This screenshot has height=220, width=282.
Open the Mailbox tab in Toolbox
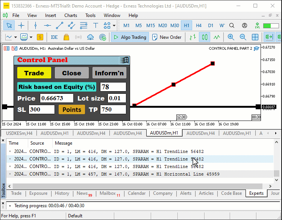(x=110, y=193)
